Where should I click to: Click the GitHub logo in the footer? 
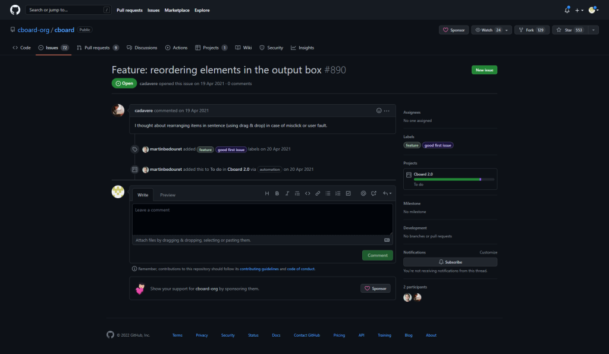110,335
